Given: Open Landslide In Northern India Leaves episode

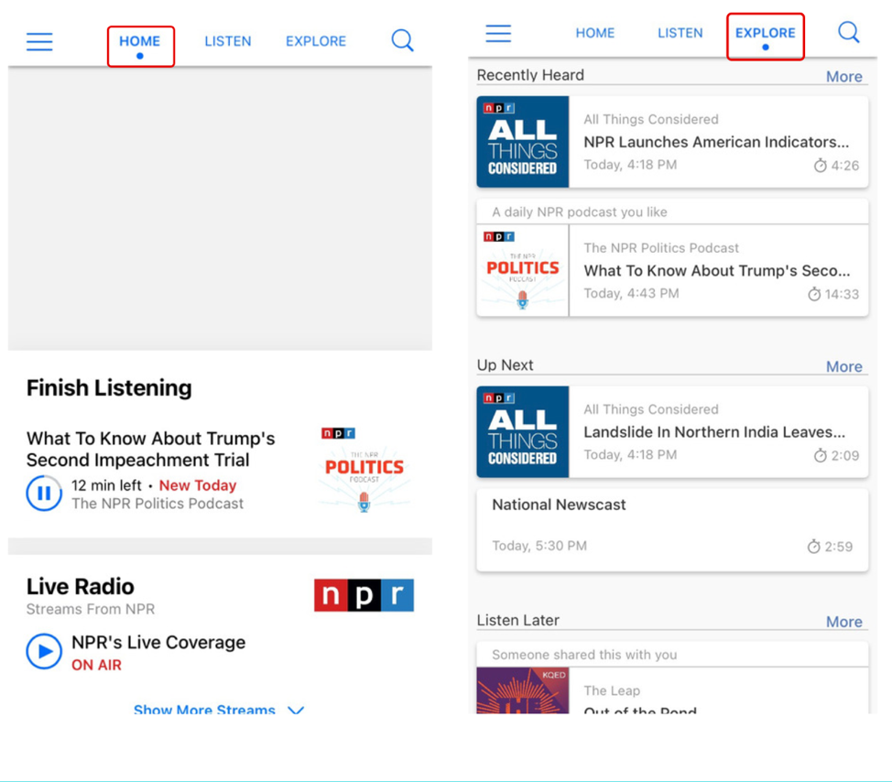Looking at the screenshot, I should pyautogui.click(x=672, y=431).
